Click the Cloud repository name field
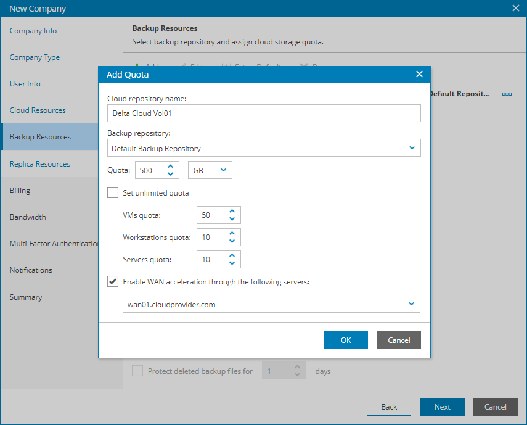The image size is (527, 425). click(264, 113)
